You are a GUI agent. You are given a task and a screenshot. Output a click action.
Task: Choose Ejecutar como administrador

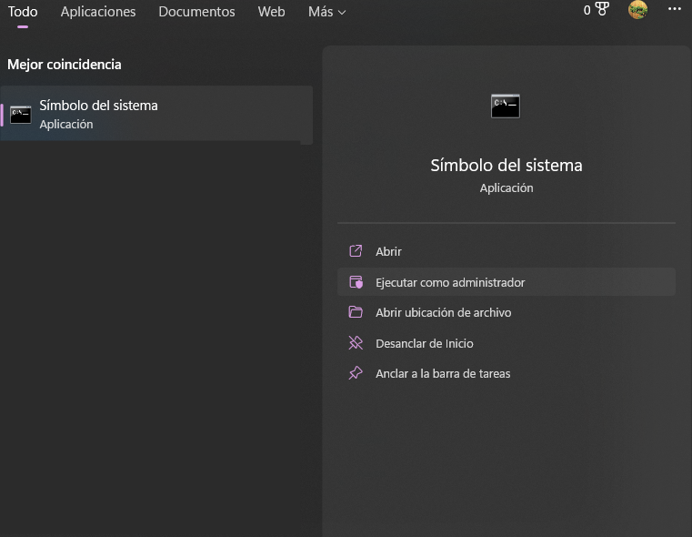(506, 282)
